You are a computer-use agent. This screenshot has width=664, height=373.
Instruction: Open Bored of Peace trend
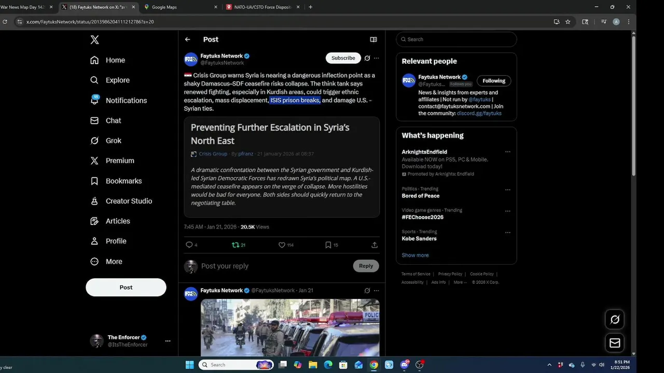coord(421,196)
